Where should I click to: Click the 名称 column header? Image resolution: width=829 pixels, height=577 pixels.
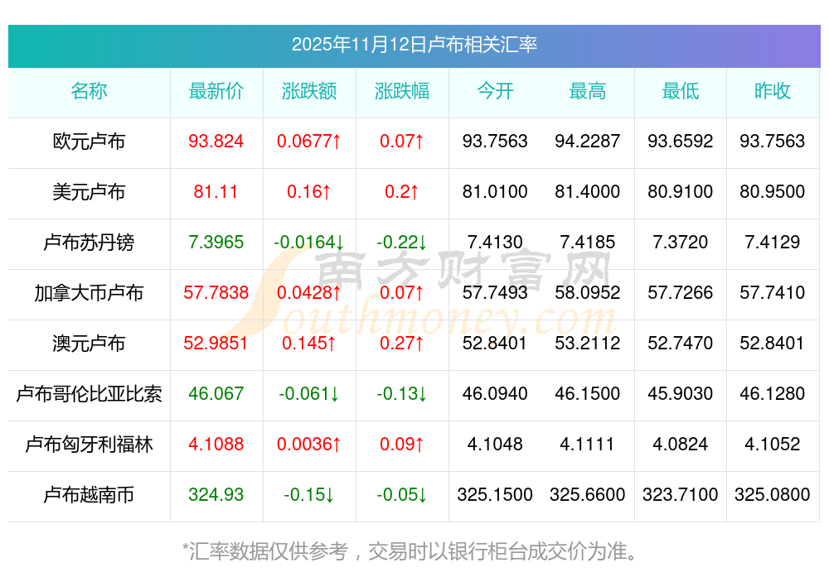[x=90, y=92]
